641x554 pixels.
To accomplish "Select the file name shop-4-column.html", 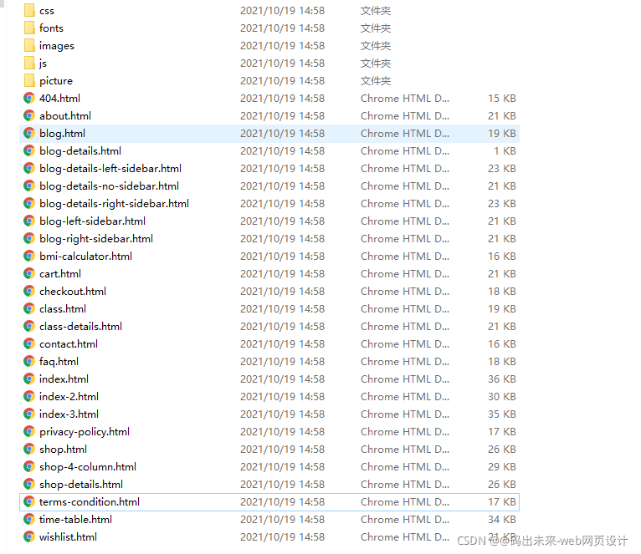I will [x=88, y=467].
